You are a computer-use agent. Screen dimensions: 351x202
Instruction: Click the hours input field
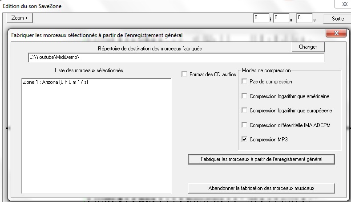[261, 18]
